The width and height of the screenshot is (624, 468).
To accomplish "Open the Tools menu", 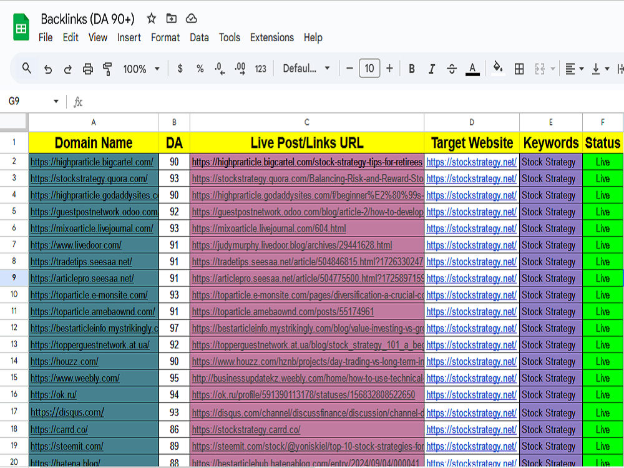I will (x=229, y=37).
